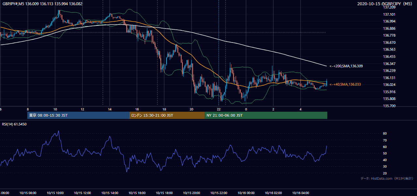Click RSI scale value 30
This screenshot has width=417, height=196.
tap(385, 166)
